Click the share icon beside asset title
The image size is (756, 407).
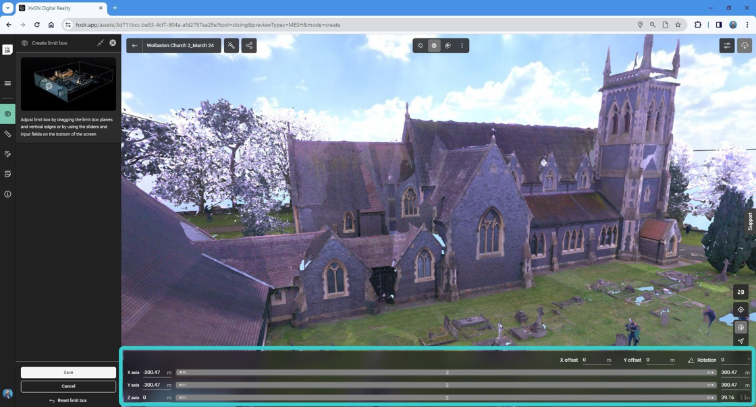click(x=249, y=46)
